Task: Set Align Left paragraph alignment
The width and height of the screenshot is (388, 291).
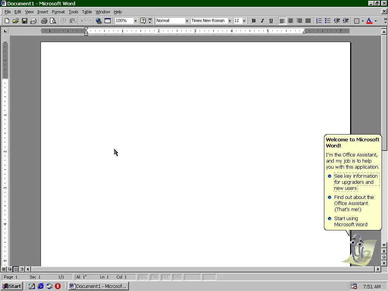Action: (x=282, y=21)
